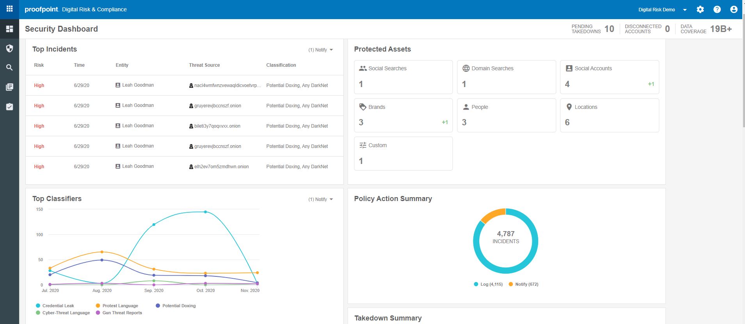Open the Pending Takedowns counter
Viewport: 745px width, 324px height.
(x=593, y=29)
